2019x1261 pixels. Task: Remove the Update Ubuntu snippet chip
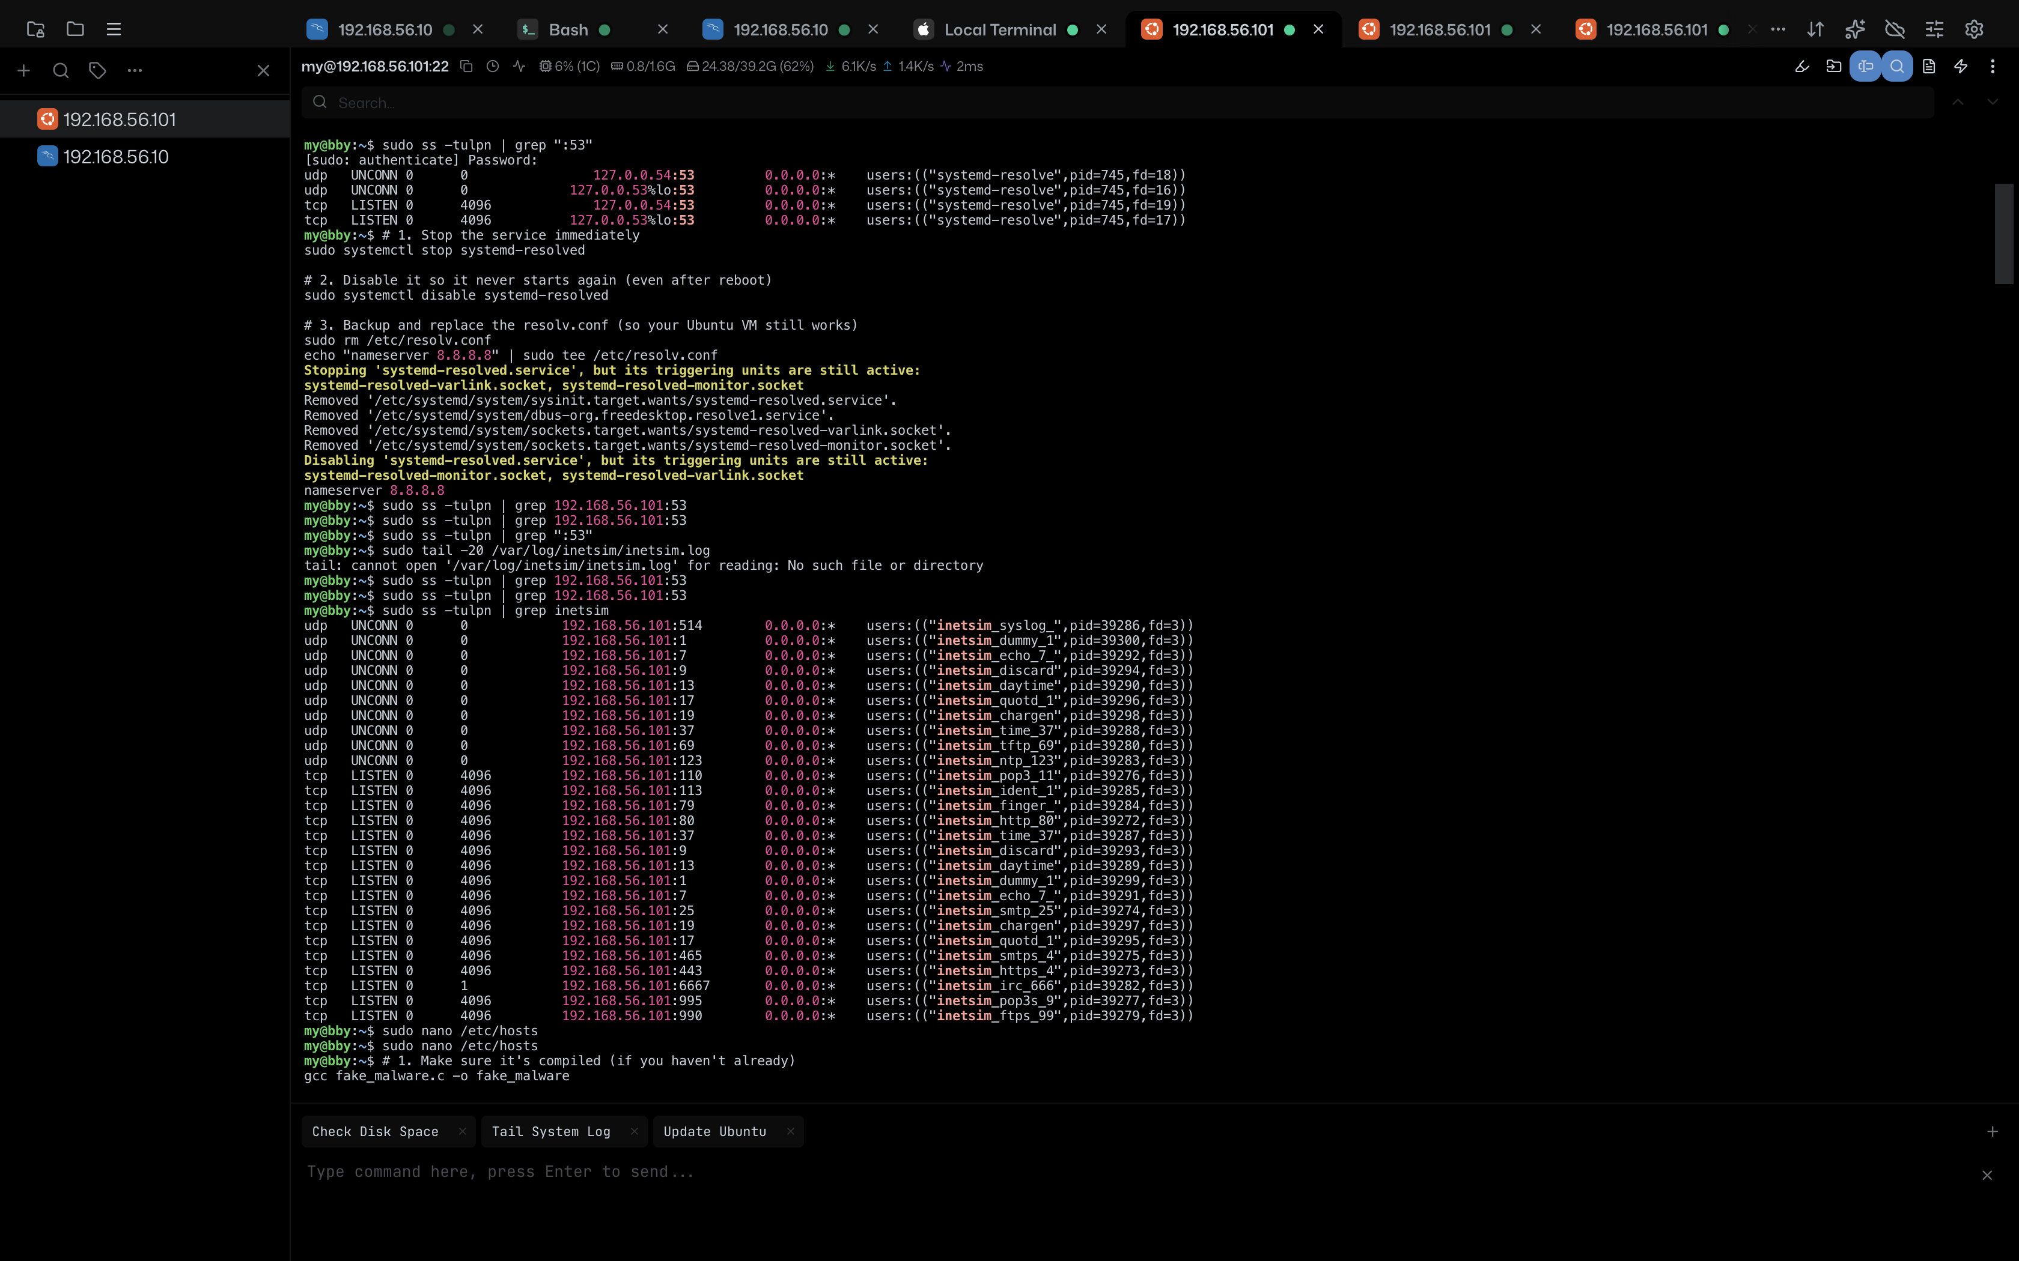click(x=790, y=1132)
